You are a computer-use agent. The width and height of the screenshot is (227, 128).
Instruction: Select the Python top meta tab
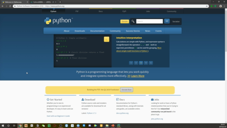click(x=53, y=11)
